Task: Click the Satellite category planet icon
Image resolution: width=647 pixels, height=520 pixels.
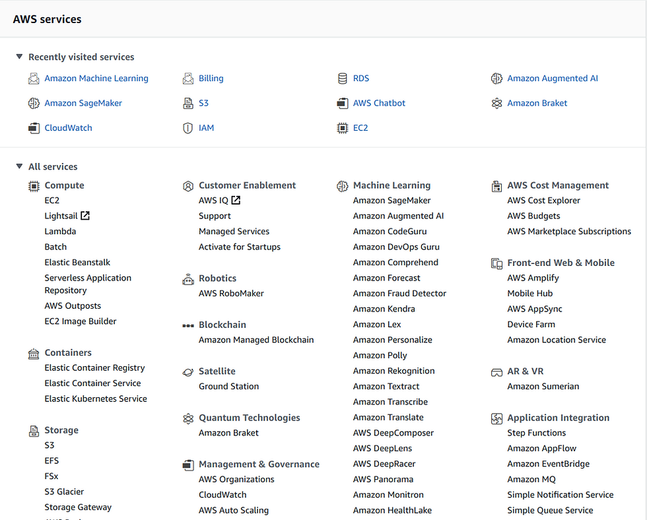Action: (188, 372)
